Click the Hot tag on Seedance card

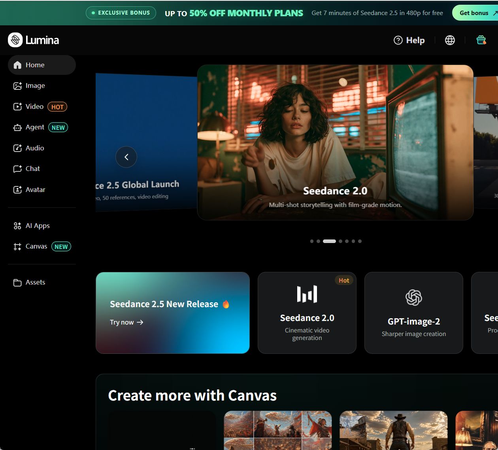point(344,280)
